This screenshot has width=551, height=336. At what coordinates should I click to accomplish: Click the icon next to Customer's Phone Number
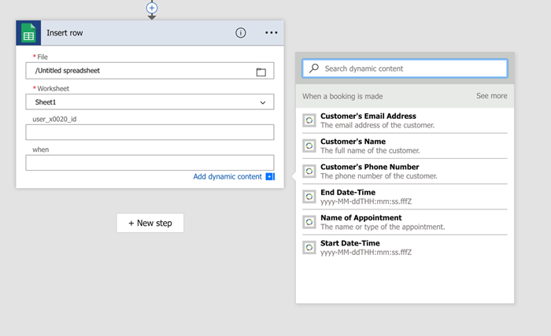point(309,171)
